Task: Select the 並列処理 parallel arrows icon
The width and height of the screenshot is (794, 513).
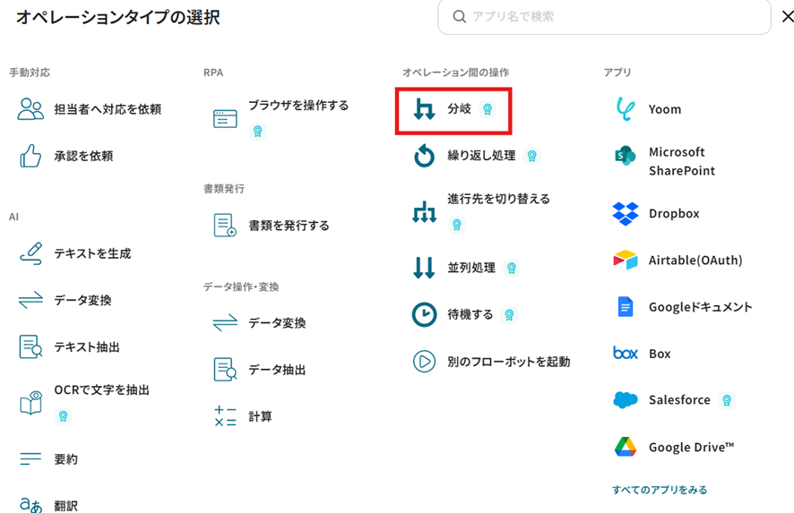Action: 424,268
